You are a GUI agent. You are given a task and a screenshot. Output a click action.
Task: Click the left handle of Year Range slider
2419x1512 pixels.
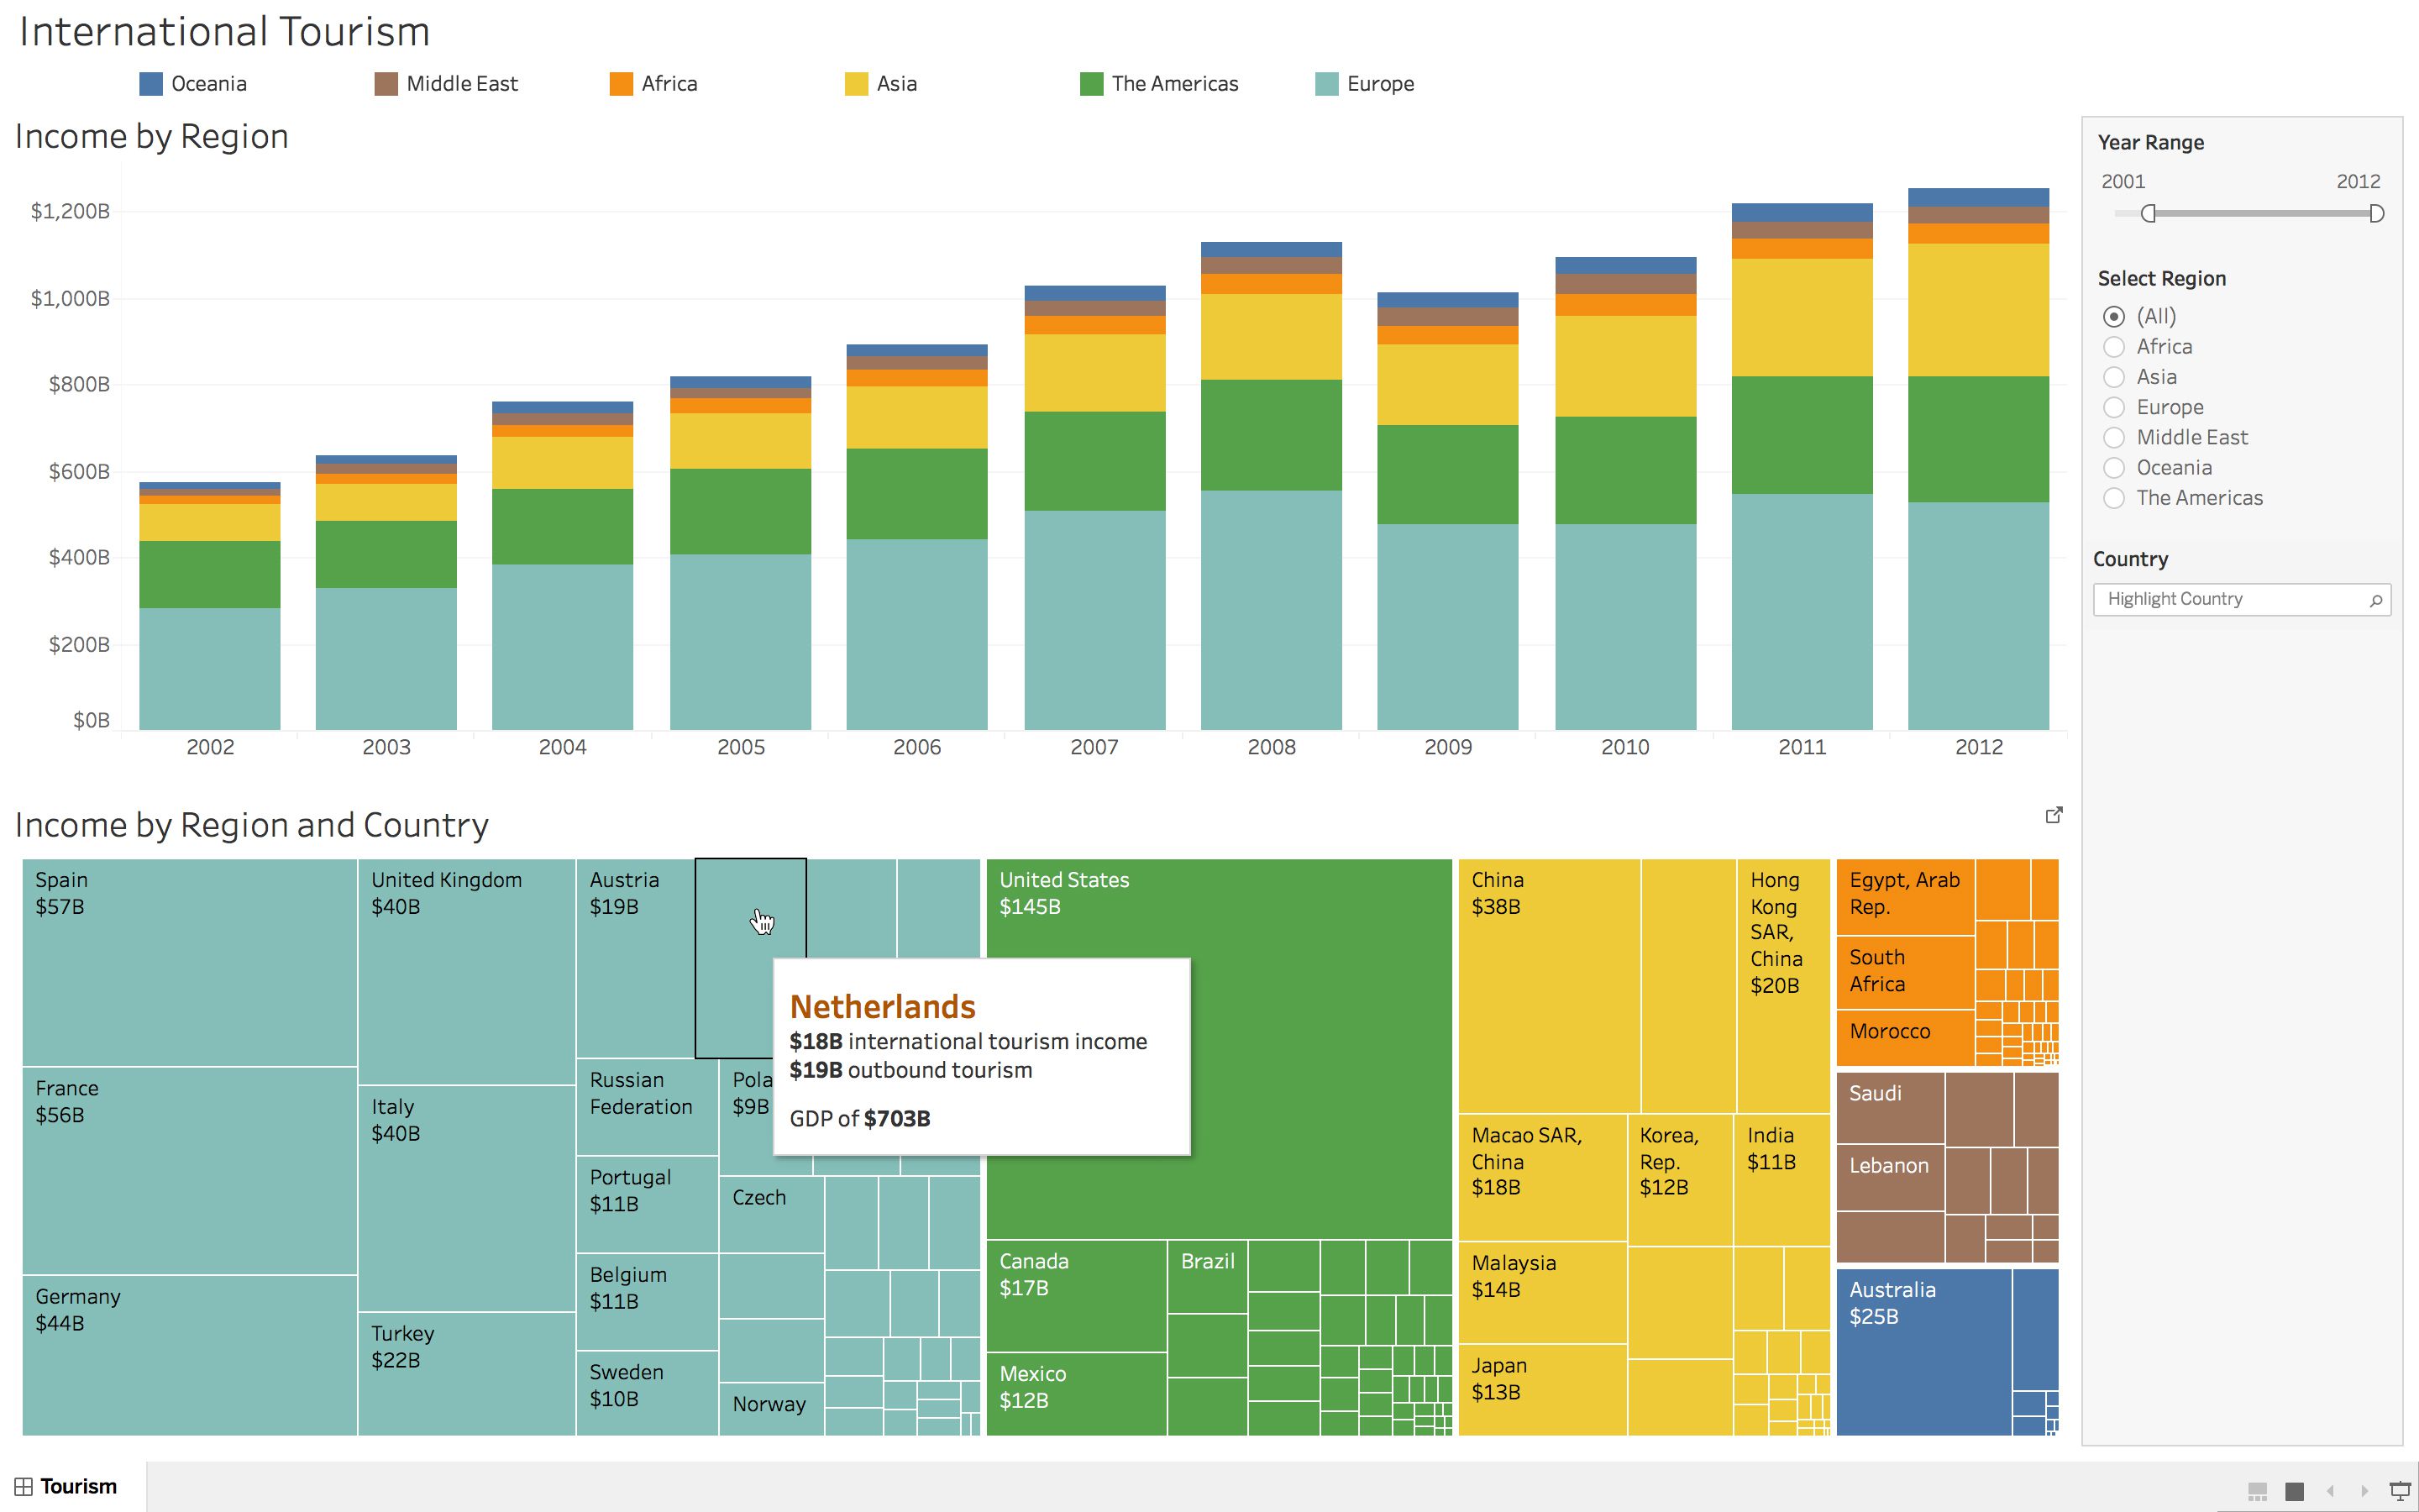2148,213
